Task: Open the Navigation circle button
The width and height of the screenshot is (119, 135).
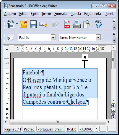Action: click(113, 112)
